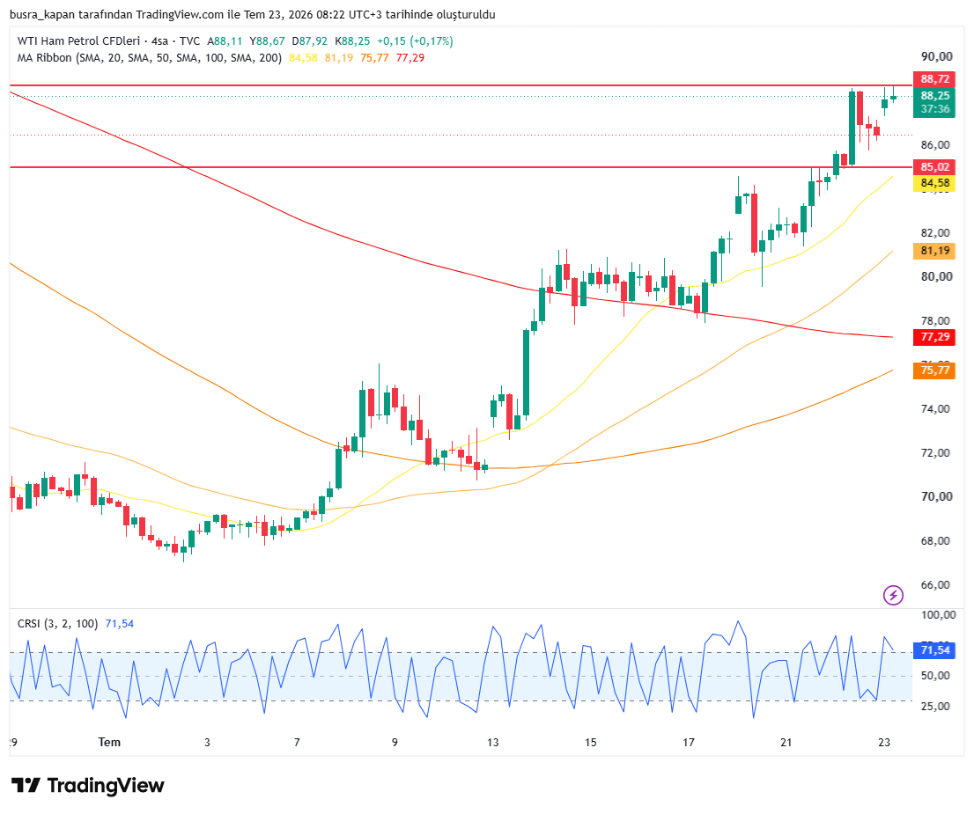Click the SMA 50 value 81,19 in legend

(x=338, y=58)
